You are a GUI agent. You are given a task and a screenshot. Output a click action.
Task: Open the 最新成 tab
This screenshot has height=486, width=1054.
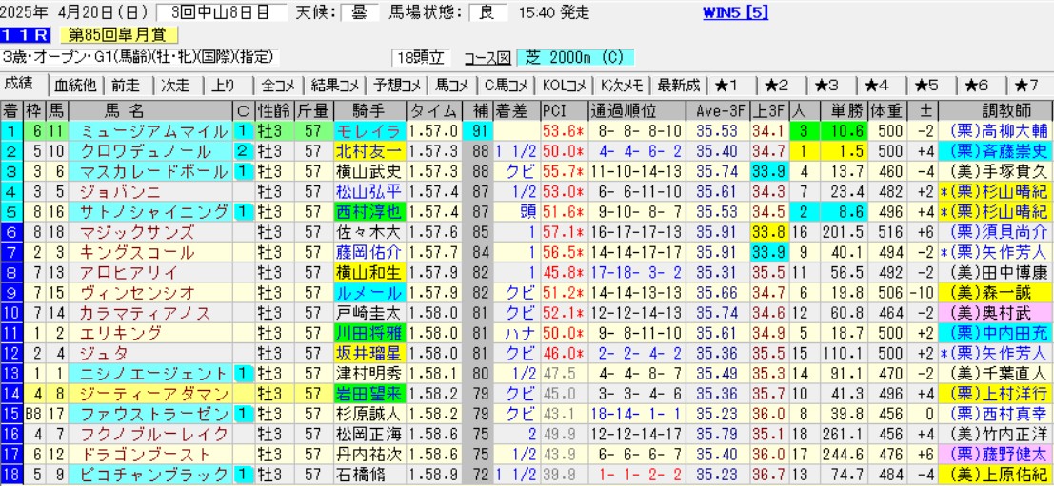click(x=678, y=85)
